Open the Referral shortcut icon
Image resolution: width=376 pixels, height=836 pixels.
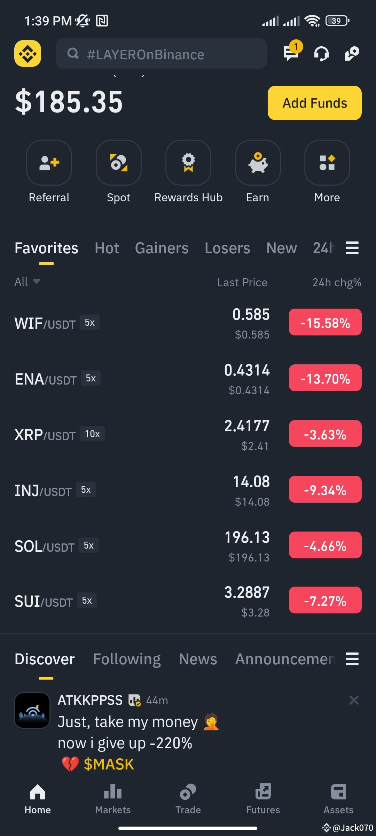[x=49, y=163]
